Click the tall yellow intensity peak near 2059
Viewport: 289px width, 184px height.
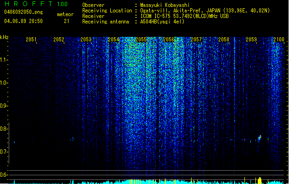tap(260, 180)
